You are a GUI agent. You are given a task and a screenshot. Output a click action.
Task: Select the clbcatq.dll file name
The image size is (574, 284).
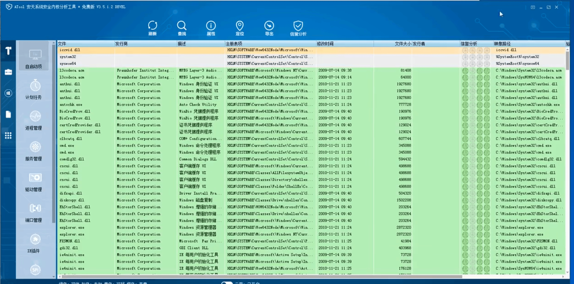[71, 139]
